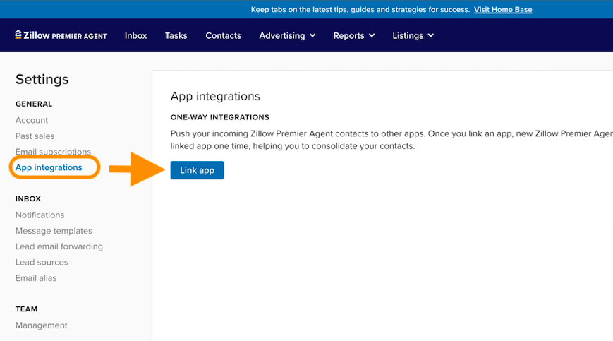
Task: Click the Zillow Premier Agent logo
Action: coord(61,35)
